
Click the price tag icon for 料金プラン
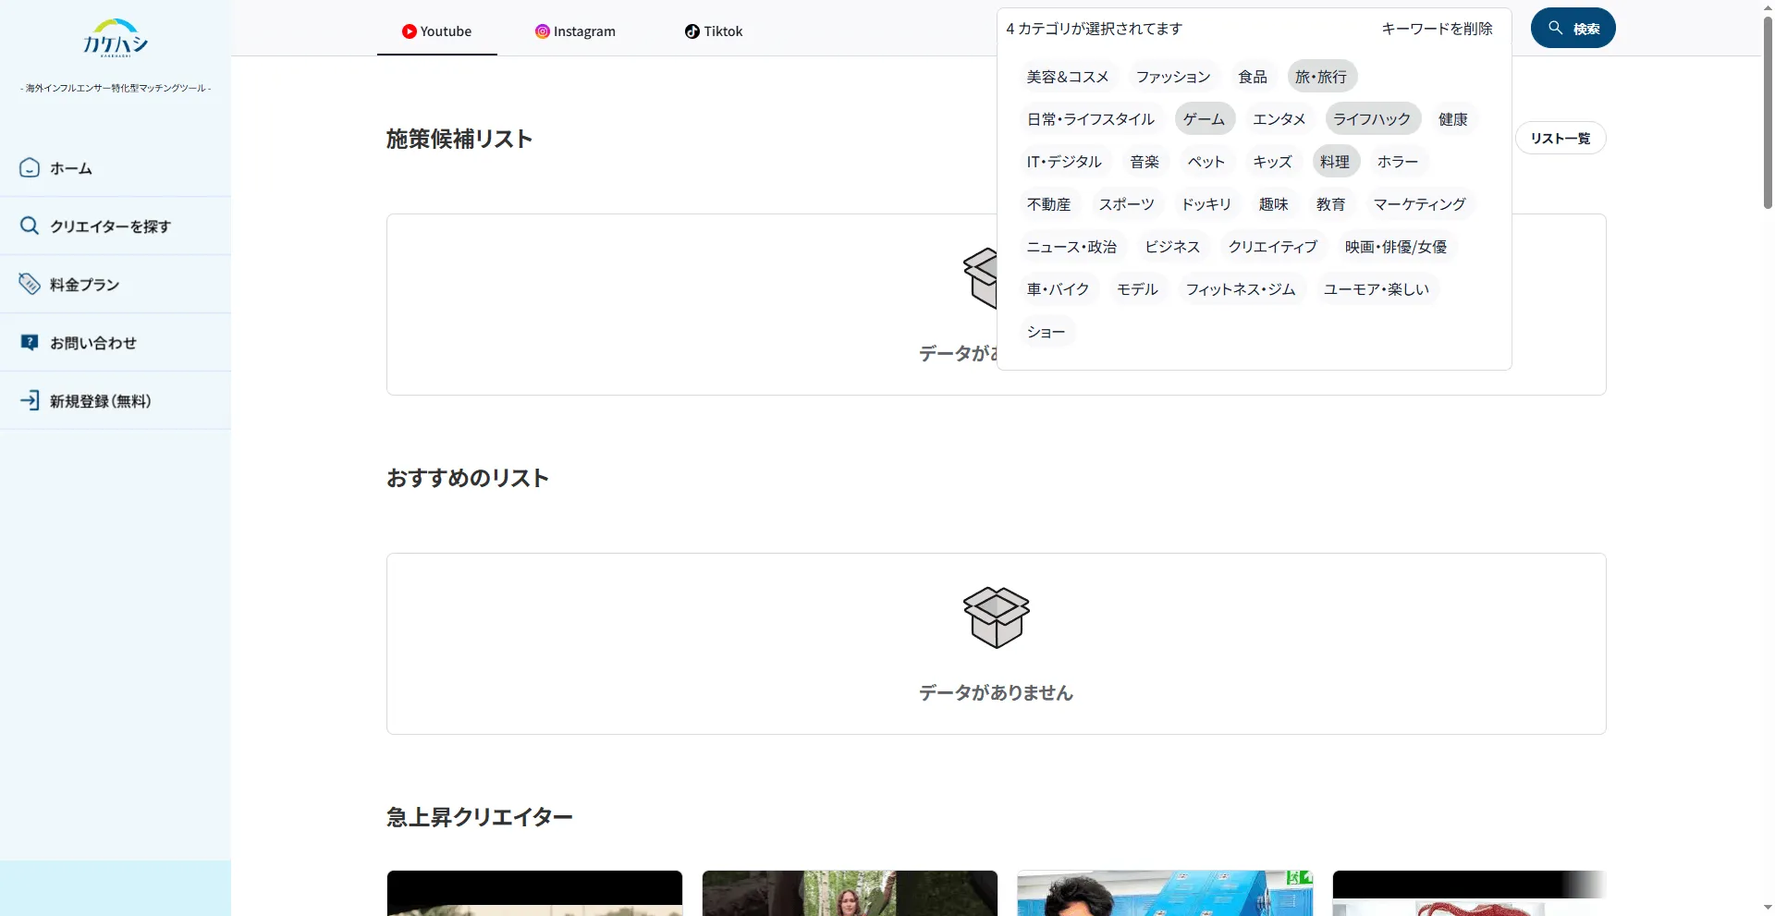pos(30,284)
